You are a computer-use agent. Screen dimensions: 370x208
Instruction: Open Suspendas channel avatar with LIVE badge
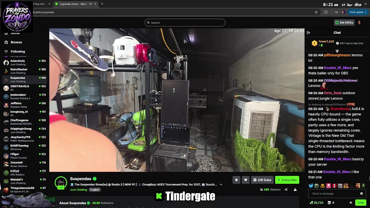click(x=61, y=183)
